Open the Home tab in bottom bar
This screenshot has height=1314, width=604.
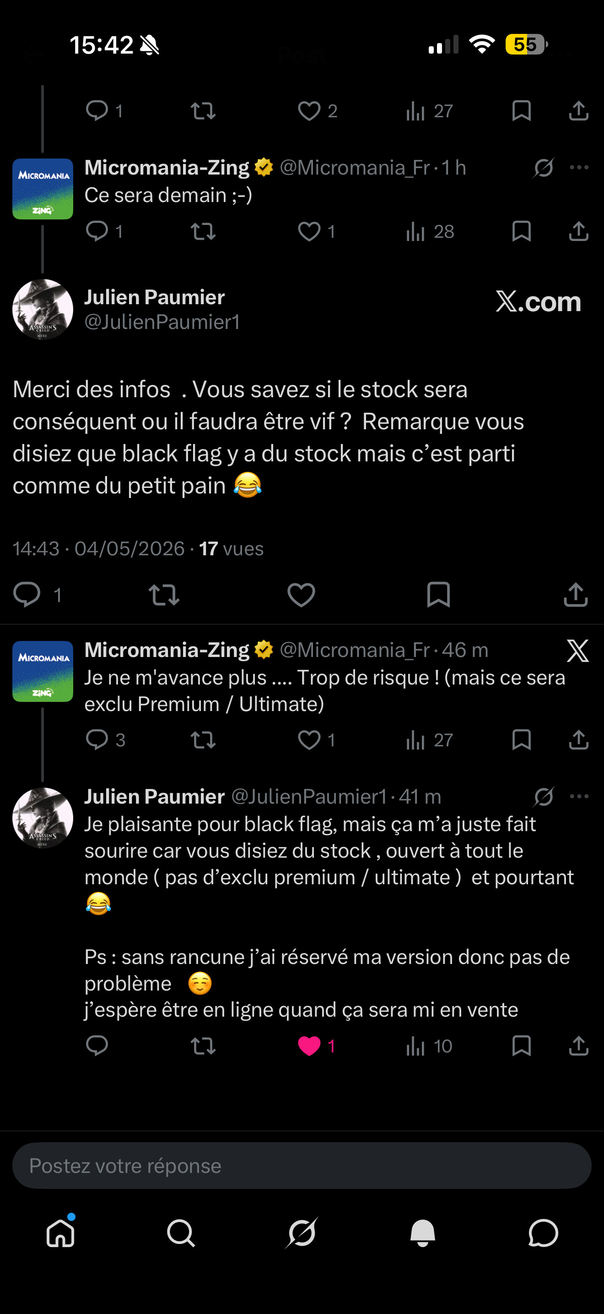[60, 1233]
